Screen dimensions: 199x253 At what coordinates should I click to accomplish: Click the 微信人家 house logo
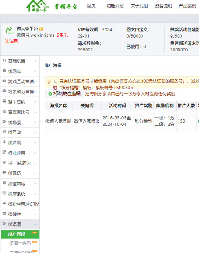point(37,6)
